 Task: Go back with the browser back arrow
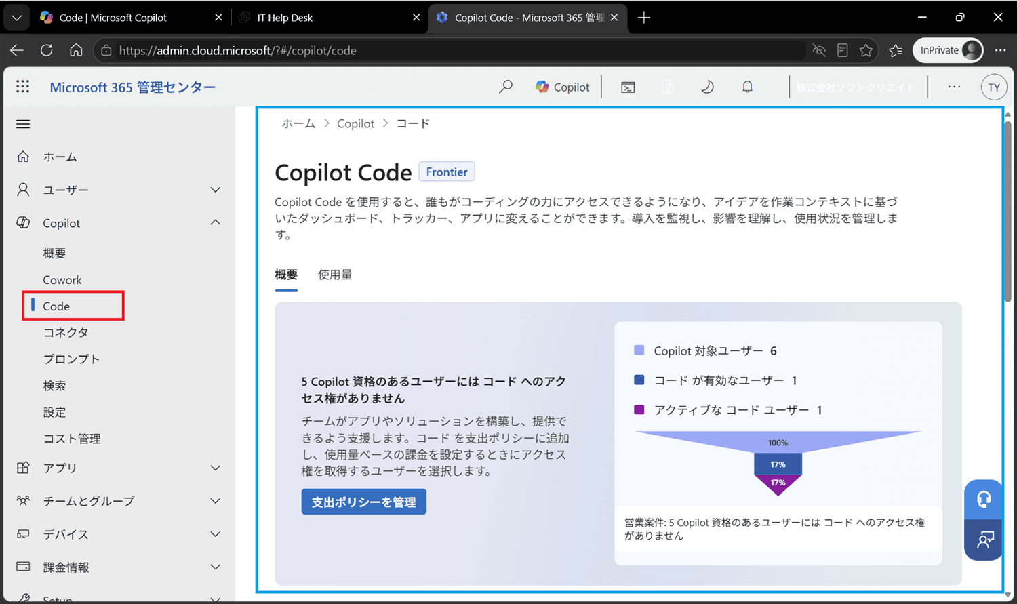click(x=17, y=50)
